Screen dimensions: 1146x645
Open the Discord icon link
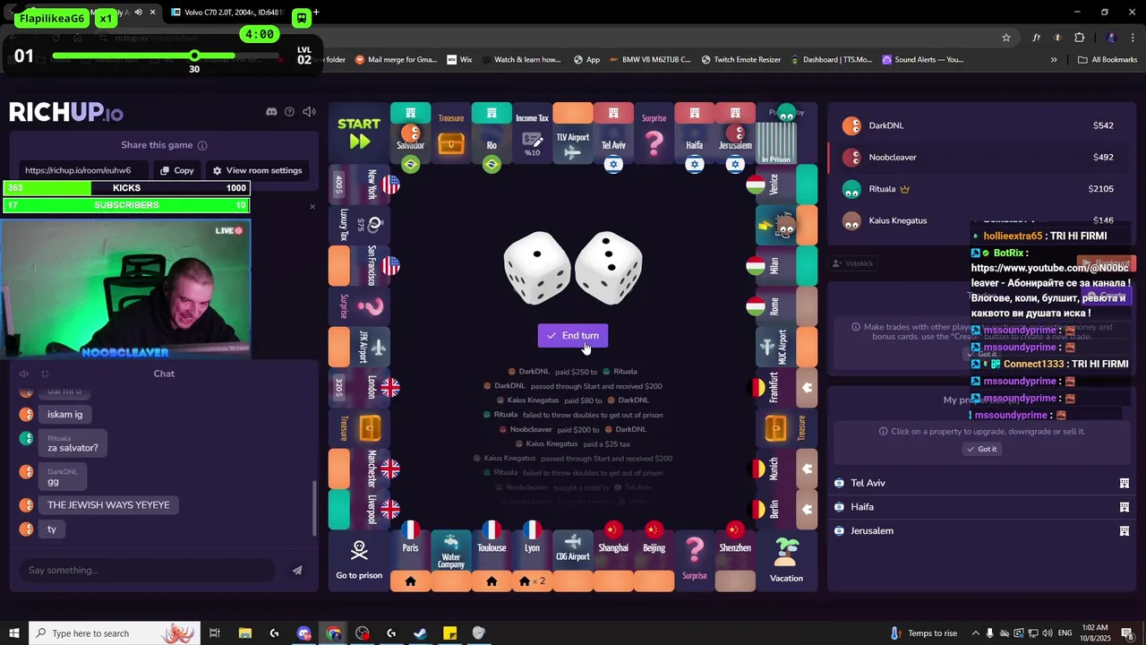point(271,112)
